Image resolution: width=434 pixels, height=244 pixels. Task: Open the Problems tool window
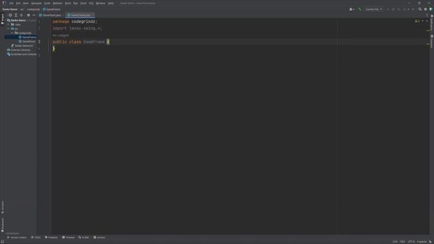[52, 237]
